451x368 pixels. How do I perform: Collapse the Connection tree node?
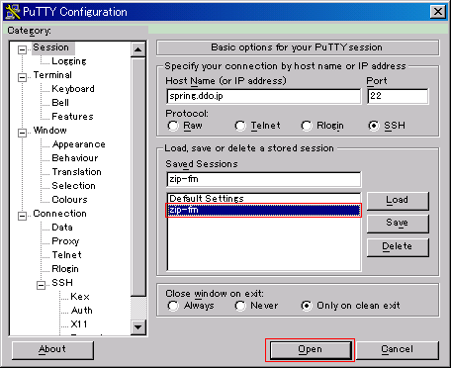coord(22,216)
